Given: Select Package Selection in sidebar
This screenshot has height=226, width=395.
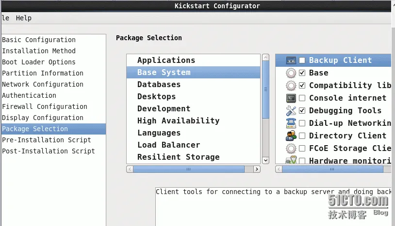Looking at the screenshot, I should 53,129.
